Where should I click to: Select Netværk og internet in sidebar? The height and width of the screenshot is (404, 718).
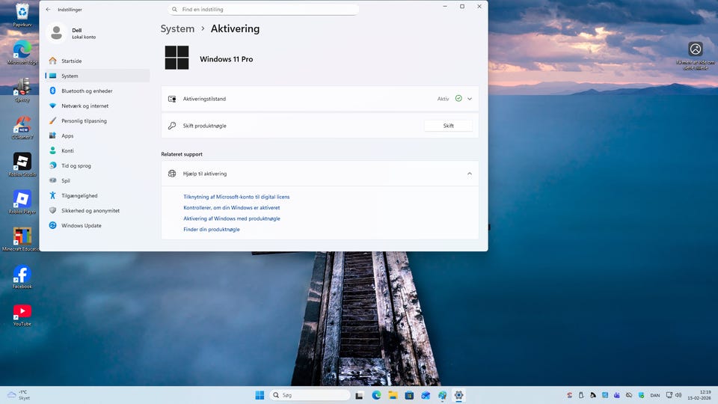click(x=86, y=106)
